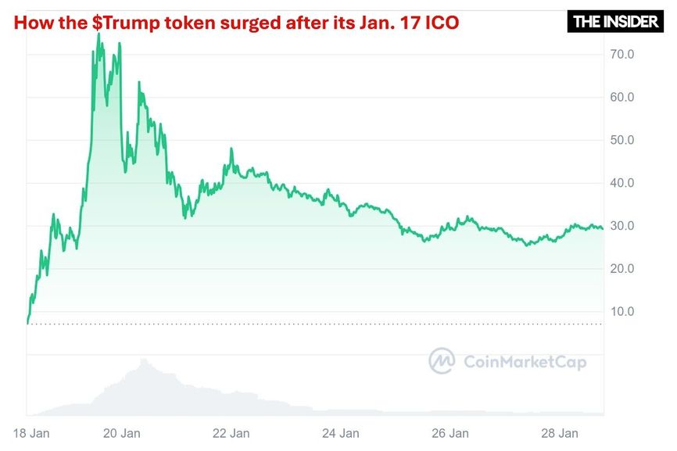Click THE INSIDER logo badge

615,22
